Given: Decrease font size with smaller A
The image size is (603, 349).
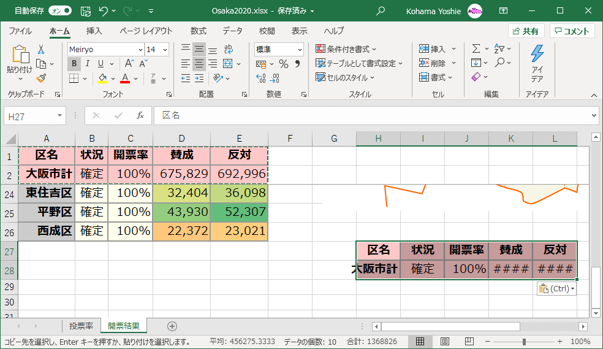Looking at the screenshot, I should coord(143,64).
